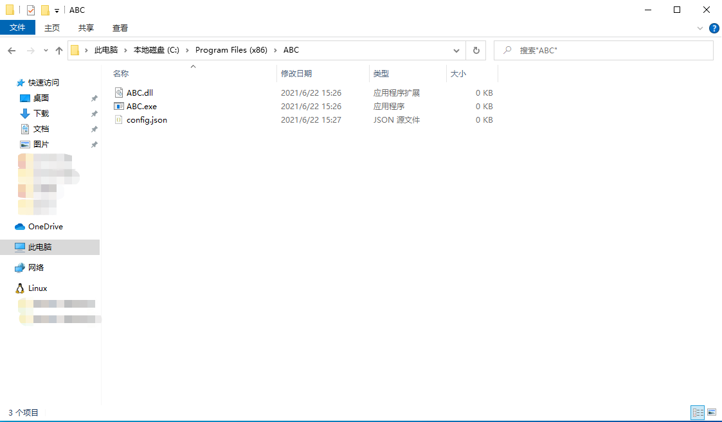Open recent locations dropdown arrow

pyautogui.click(x=46, y=50)
